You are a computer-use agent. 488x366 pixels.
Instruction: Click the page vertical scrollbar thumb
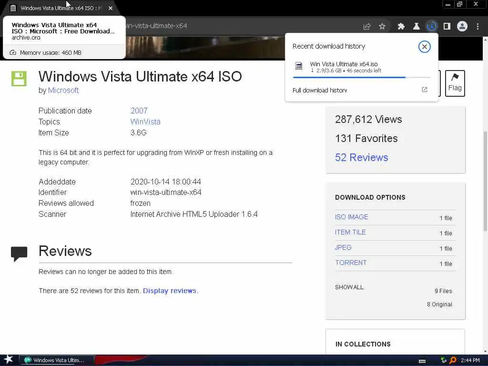point(485,181)
